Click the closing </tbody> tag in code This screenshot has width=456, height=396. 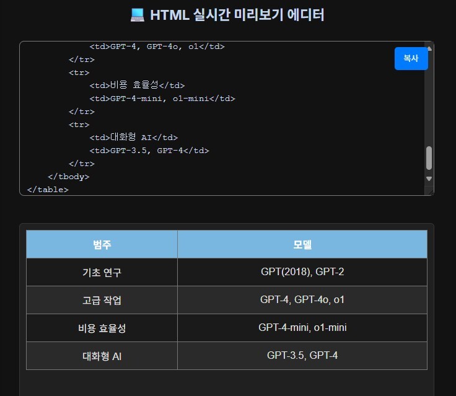tap(69, 177)
